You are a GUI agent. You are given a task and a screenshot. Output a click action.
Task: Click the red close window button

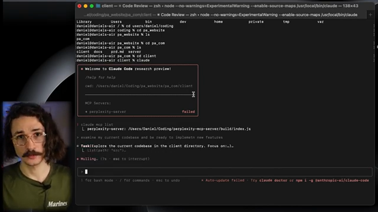point(79,6)
